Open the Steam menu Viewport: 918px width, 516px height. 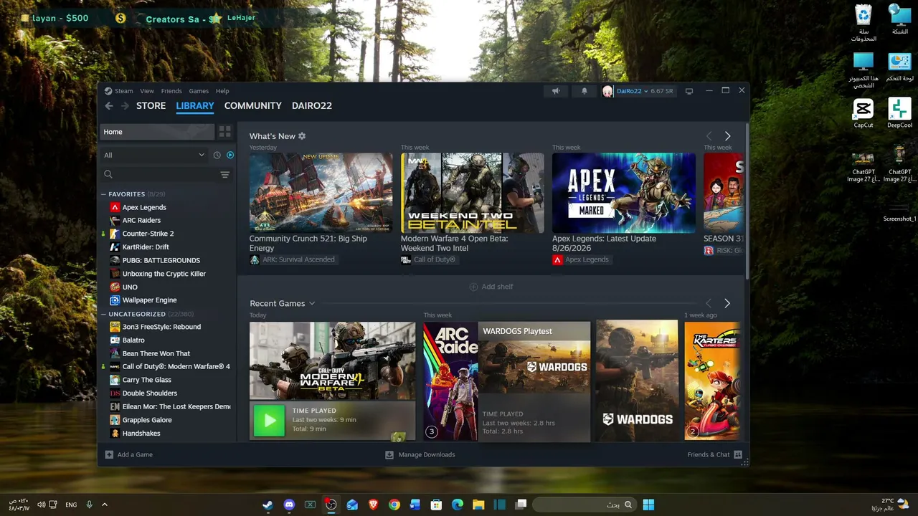pos(123,91)
